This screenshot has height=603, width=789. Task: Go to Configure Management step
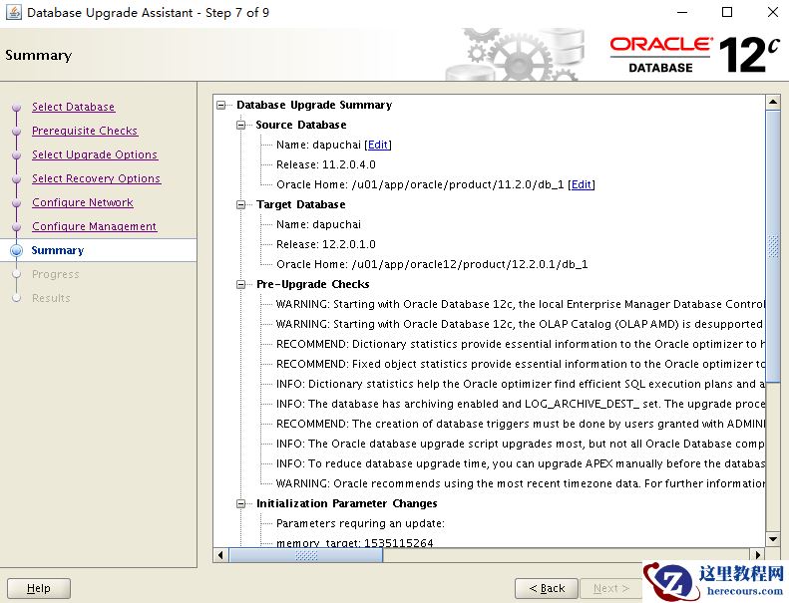point(94,226)
